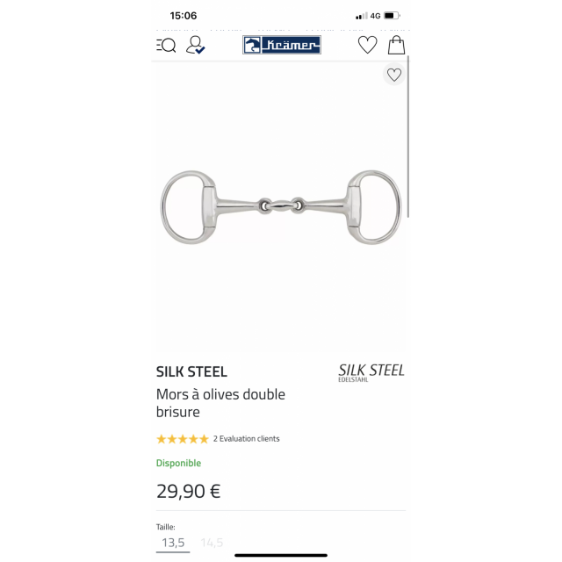Viewport: 562px width, 562px height.
Task: Tap the iOS home indicator bar
Action: [x=281, y=556]
